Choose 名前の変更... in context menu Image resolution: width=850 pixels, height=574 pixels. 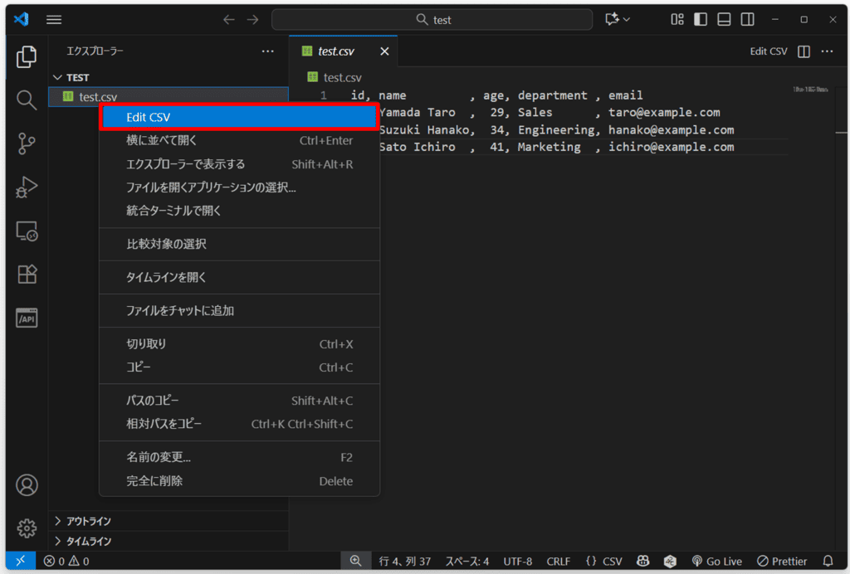pyautogui.click(x=159, y=457)
